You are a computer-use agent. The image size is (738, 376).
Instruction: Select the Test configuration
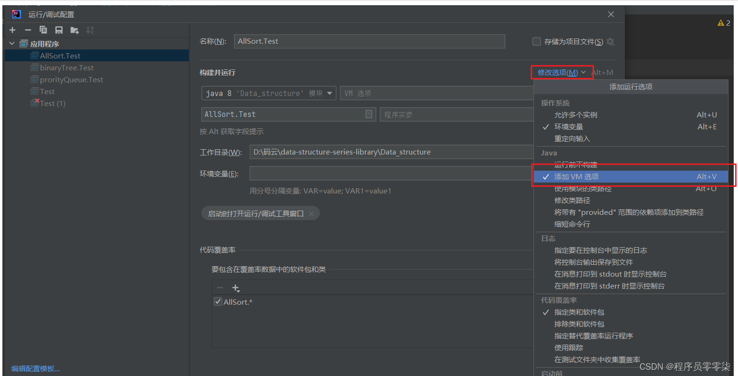tap(97, 91)
